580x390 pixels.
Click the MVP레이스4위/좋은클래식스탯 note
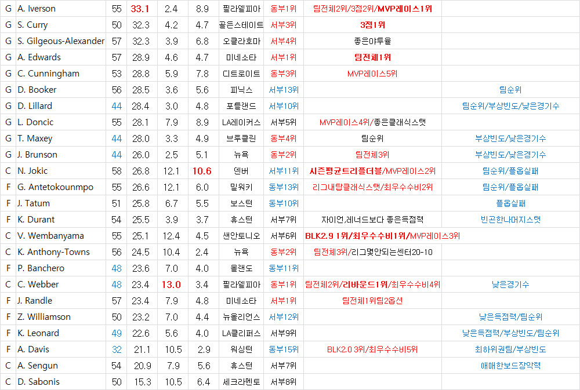tap(372, 122)
